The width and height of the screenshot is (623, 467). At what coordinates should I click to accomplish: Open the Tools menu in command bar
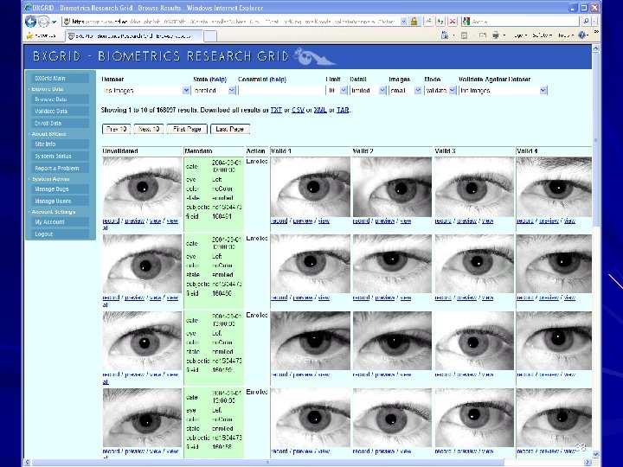565,35
